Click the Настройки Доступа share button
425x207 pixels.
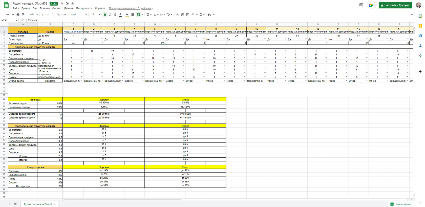pyautogui.click(x=395, y=5)
